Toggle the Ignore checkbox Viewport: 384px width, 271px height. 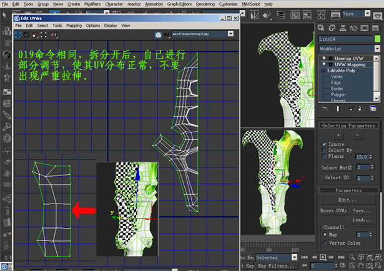pos(323,144)
